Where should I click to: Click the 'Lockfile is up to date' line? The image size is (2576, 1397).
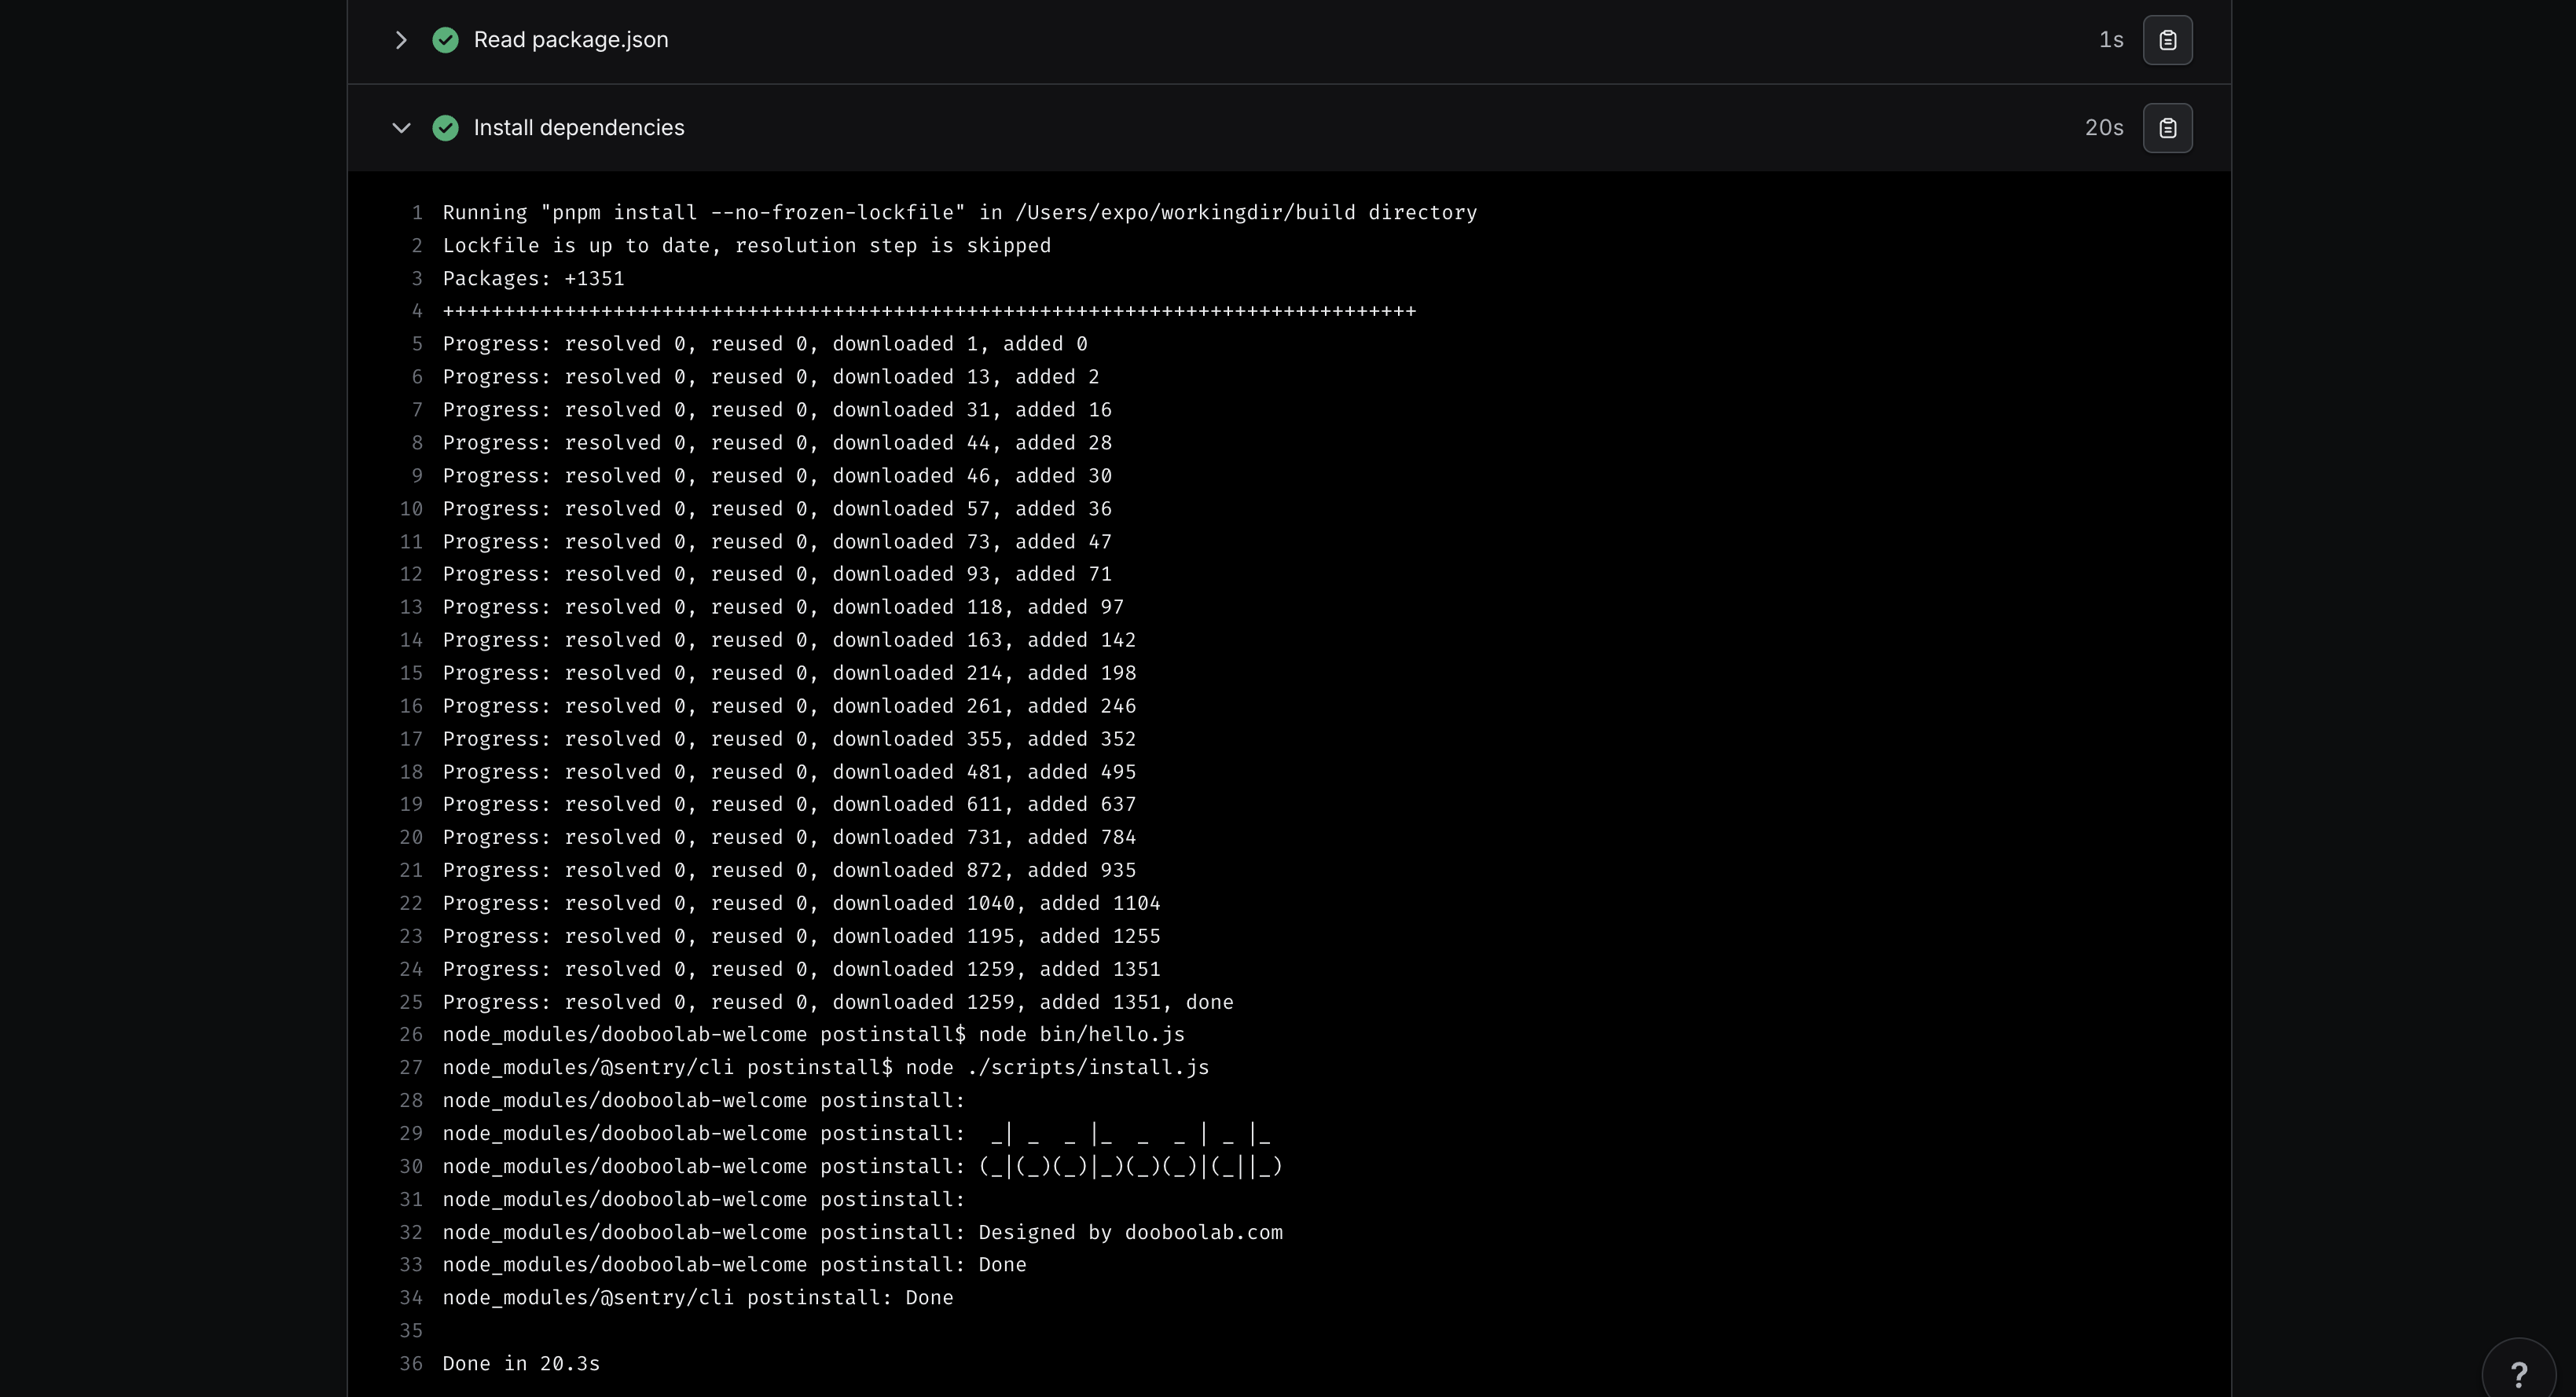pyautogui.click(x=746, y=246)
